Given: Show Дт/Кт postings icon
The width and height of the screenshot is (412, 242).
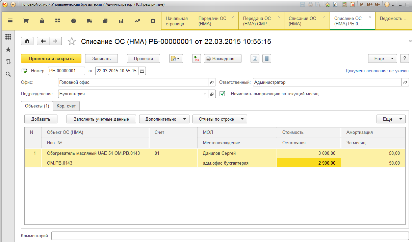Looking at the screenshot, I should (x=197, y=58).
